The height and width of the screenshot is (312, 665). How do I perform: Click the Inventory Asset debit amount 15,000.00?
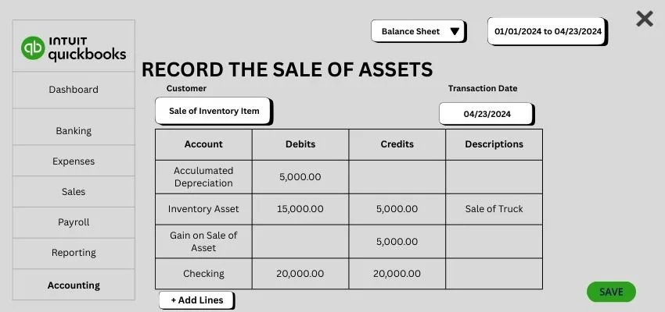[x=300, y=209]
